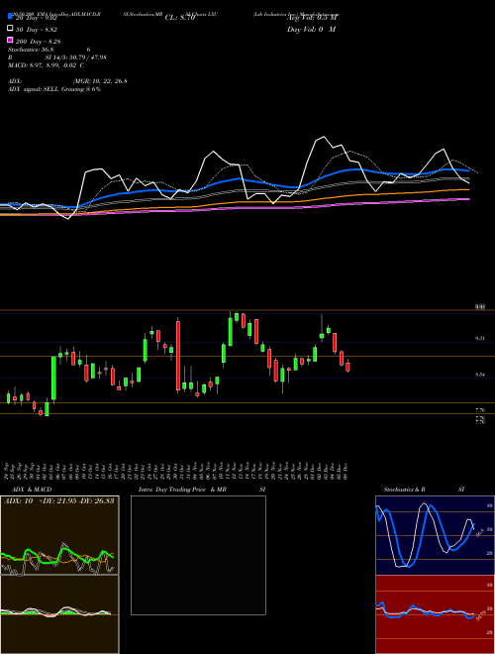Click the blue 20 Day EMA legend swatch
This screenshot has width=495, height=654.
tap(10, 17)
